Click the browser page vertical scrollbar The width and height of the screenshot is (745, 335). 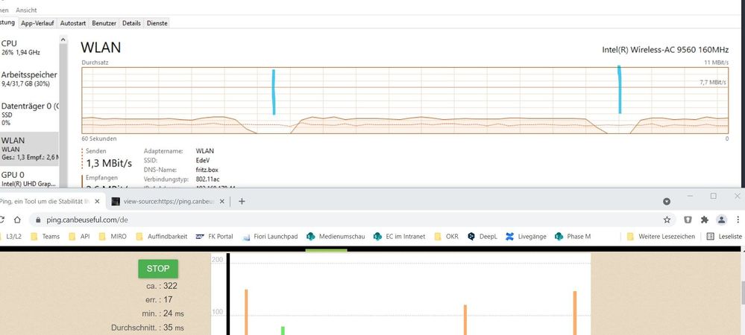[743, 293]
